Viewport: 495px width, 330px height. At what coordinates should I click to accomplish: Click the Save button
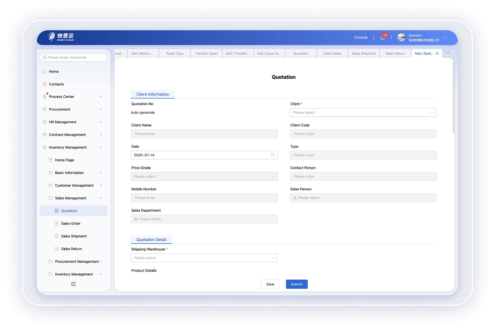pyautogui.click(x=270, y=284)
